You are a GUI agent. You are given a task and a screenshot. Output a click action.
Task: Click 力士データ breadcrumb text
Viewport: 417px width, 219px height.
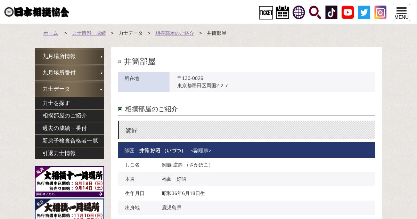click(x=131, y=33)
